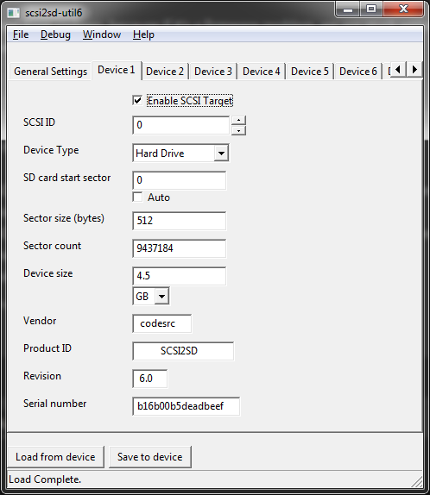430x495 pixels.
Task: Open the File menu
Action: pyautogui.click(x=21, y=34)
